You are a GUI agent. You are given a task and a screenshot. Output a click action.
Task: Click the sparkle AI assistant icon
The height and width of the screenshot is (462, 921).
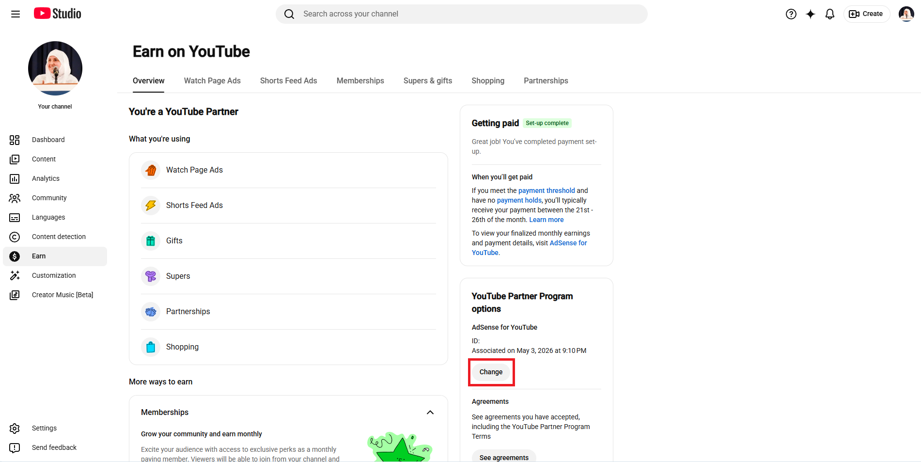(811, 14)
